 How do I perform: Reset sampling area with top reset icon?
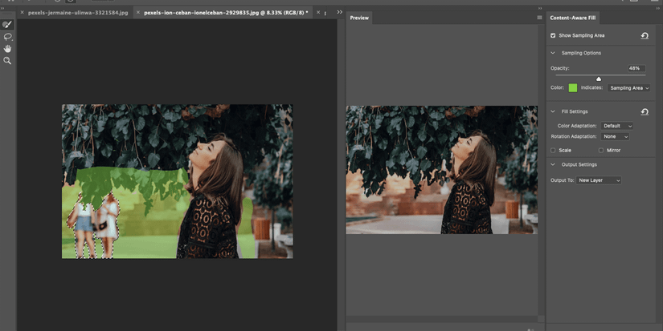tap(645, 35)
